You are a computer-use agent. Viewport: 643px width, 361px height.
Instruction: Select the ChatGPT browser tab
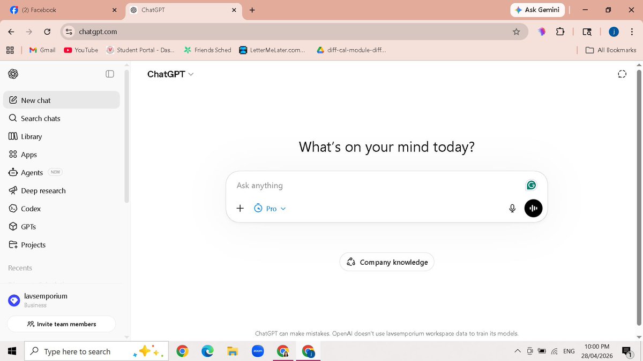coord(184,10)
